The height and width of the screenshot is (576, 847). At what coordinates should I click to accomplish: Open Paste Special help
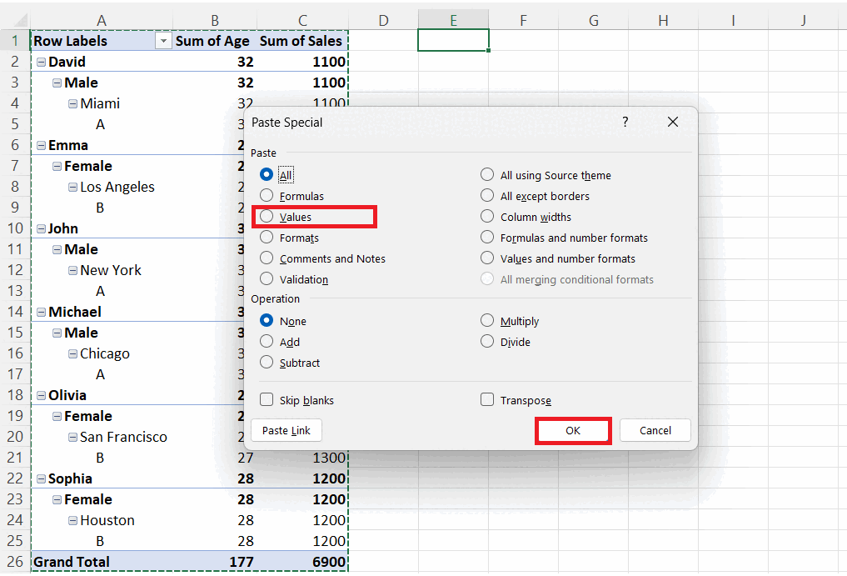[625, 122]
